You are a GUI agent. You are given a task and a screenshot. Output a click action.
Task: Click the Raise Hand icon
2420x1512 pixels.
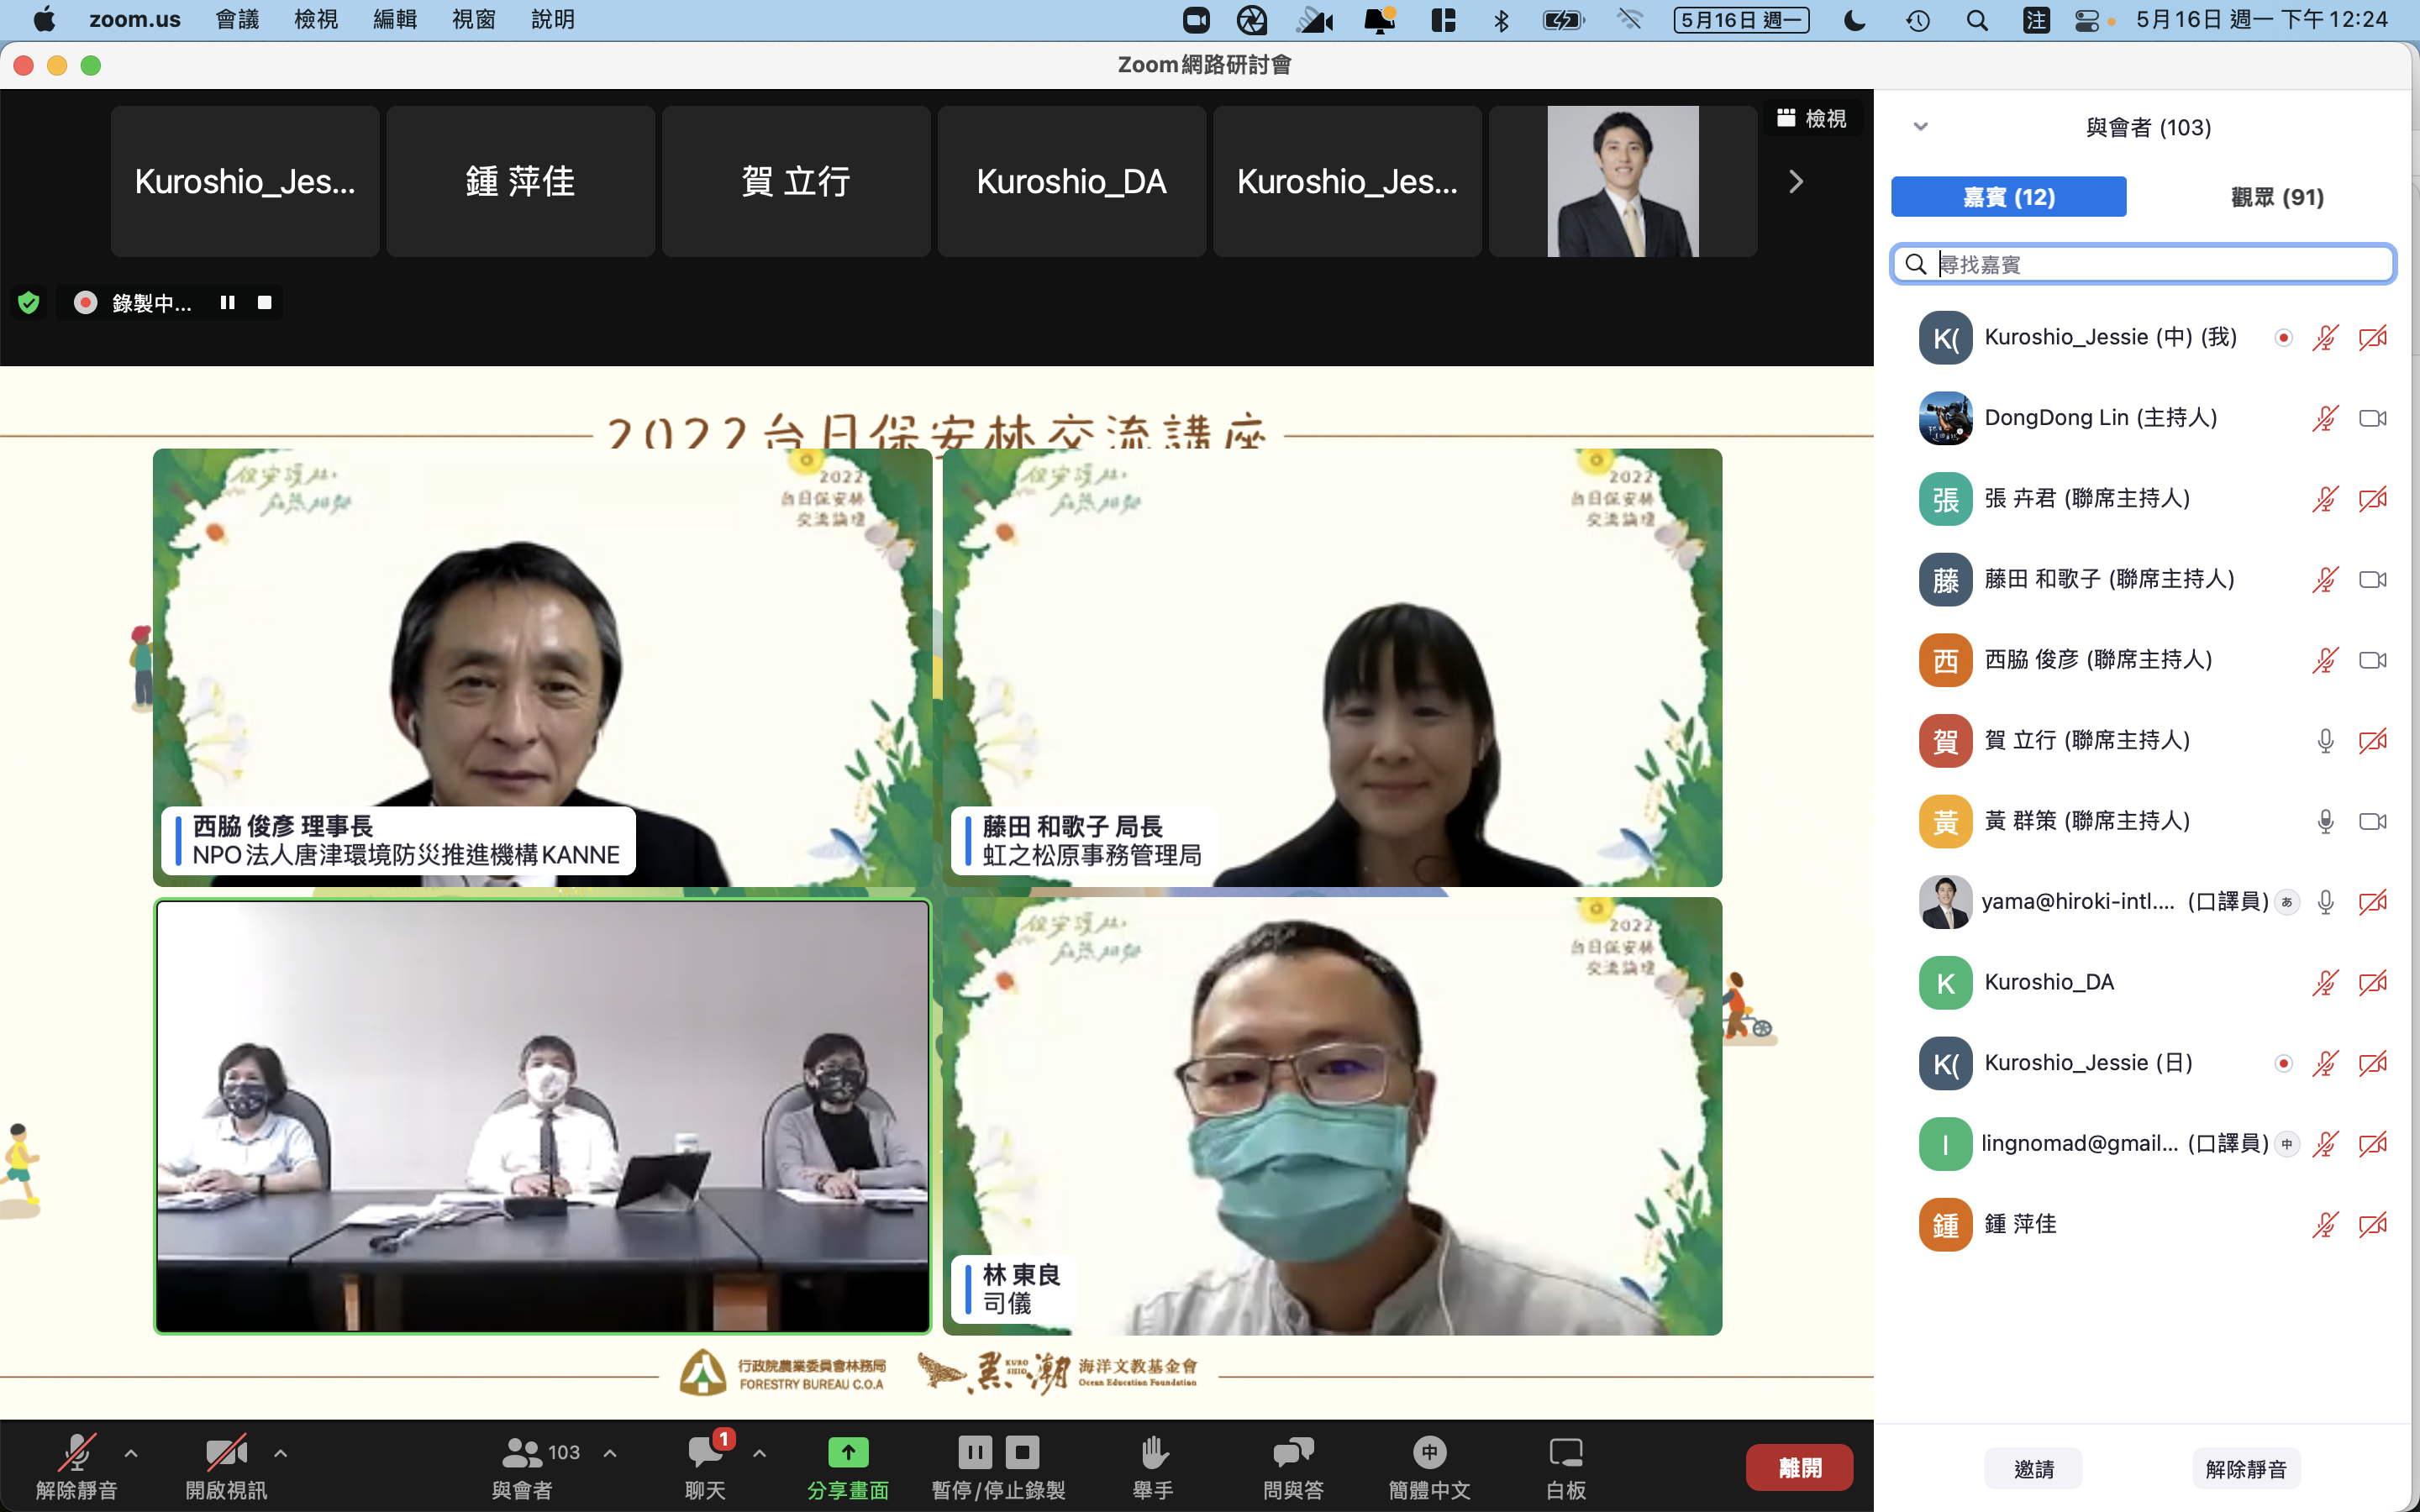1153,1452
